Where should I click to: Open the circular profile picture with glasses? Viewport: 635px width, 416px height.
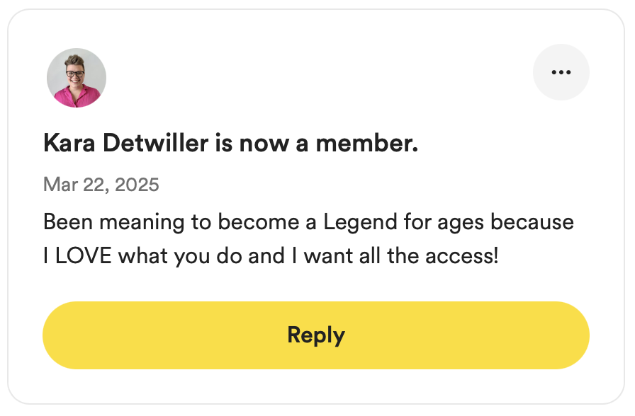[x=77, y=78]
